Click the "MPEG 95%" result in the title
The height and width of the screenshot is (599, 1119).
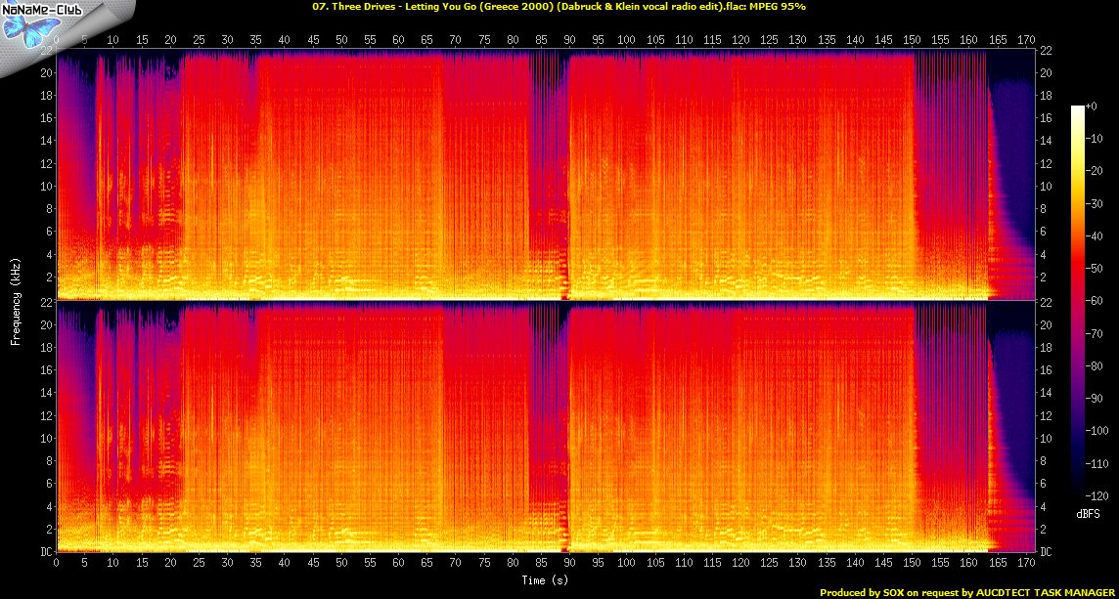click(x=780, y=6)
